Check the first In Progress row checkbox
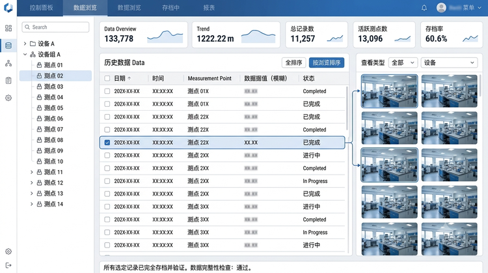Image resolution: width=488 pixels, height=273 pixels. pyautogui.click(x=107, y=181)
